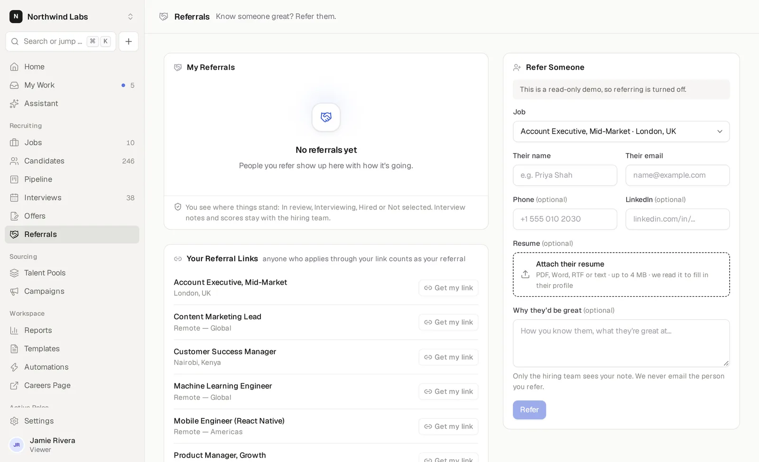Click the 'No referrals yet' heading
759x462 pixels.
[326, 150]
